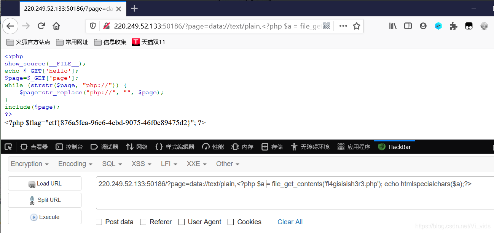Switch to the 控制台 console tab
494x233 pixels.
[69, 147]
